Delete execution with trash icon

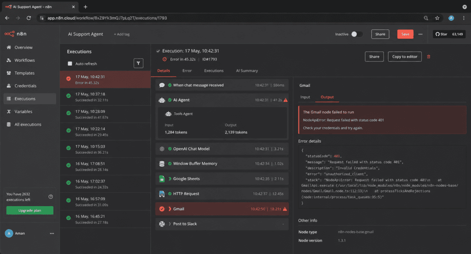[x=429, y=57]
